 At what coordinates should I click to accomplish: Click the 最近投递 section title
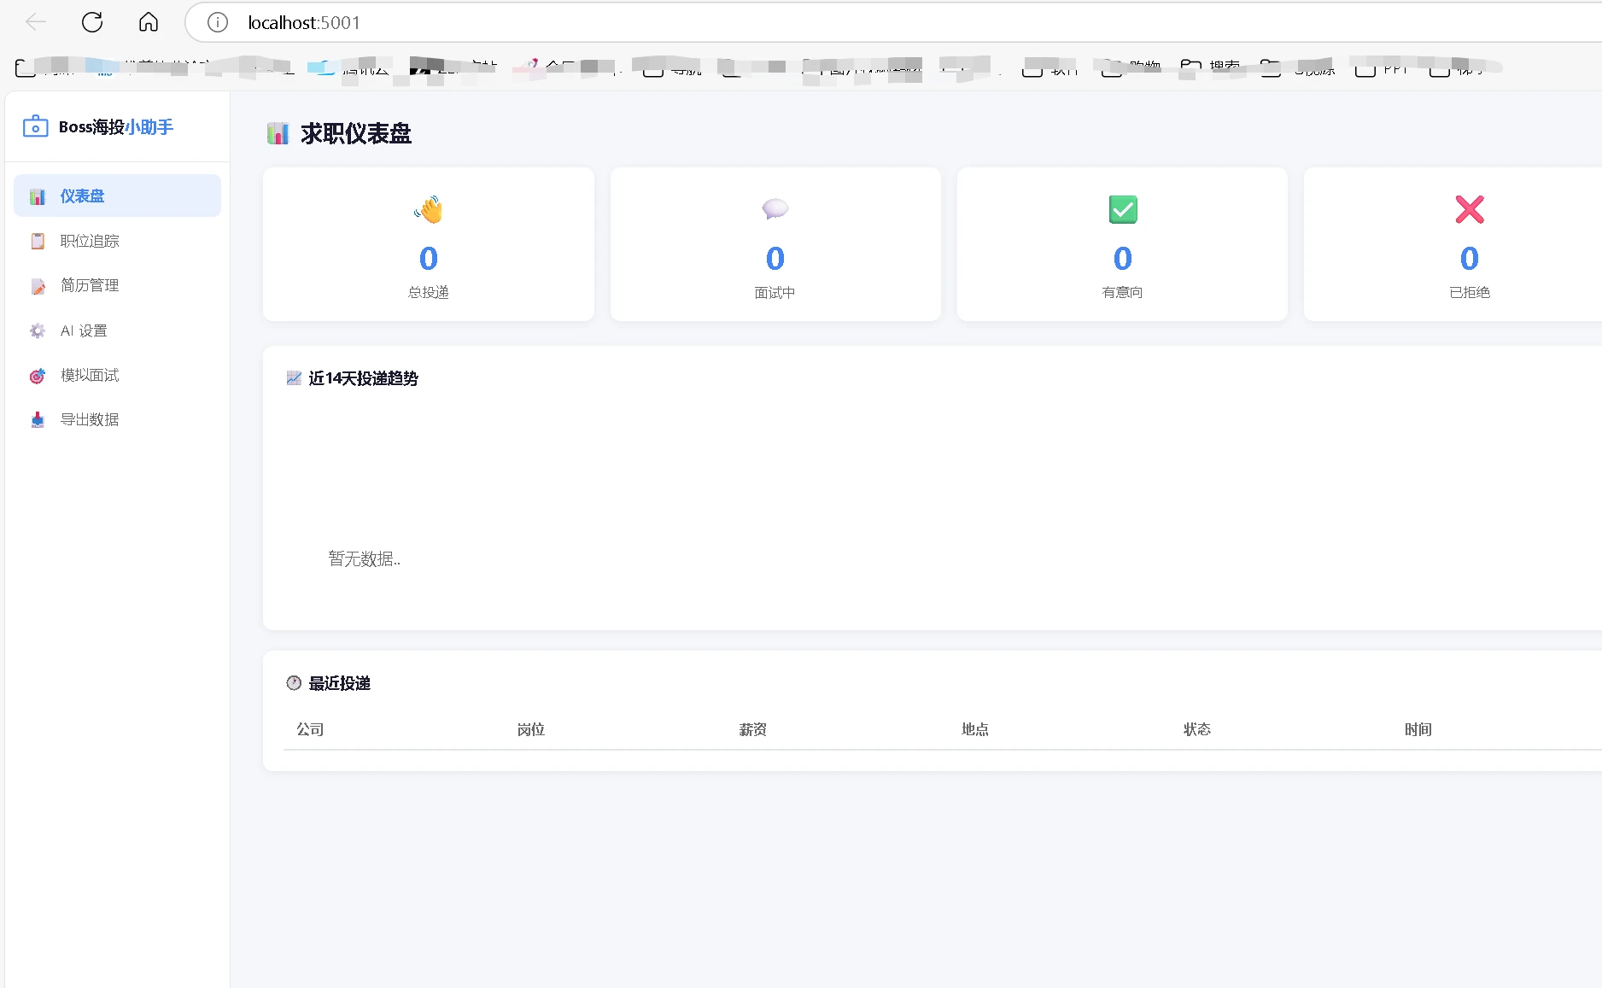click(340, 683)
